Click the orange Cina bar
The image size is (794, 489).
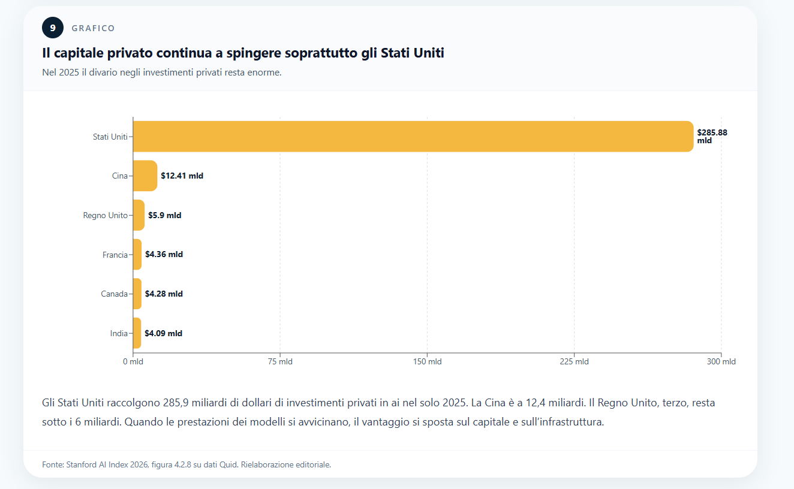(x=145, y=176)
